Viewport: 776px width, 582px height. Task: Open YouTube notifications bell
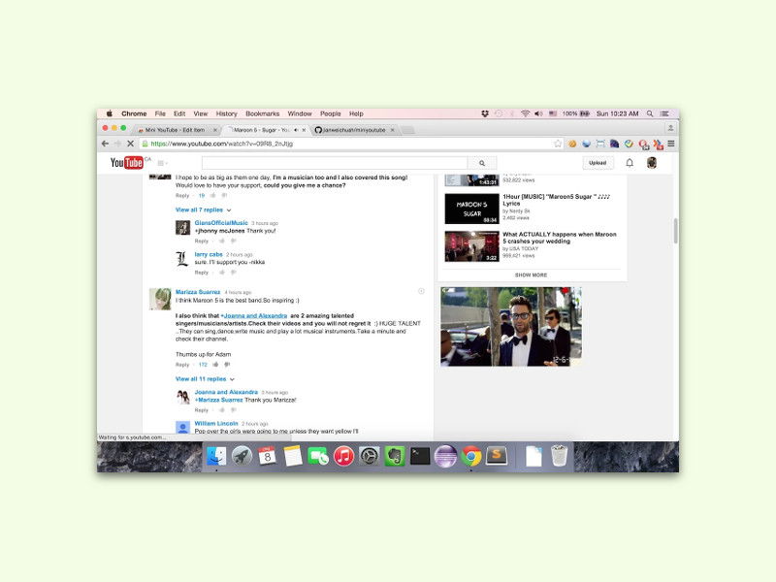630,163
